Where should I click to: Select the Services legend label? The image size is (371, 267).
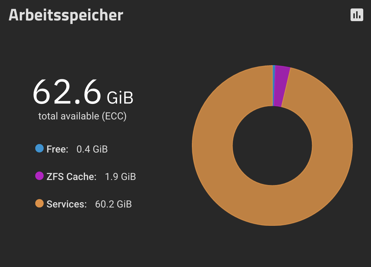click(x=67, y=204)
